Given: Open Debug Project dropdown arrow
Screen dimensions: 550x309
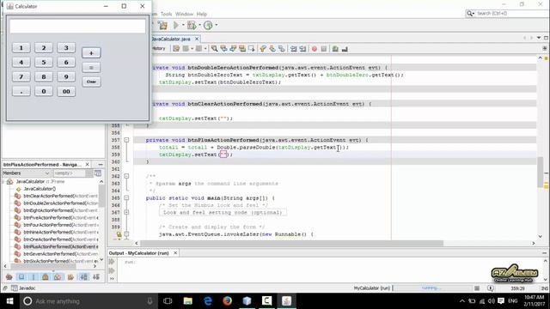Looking at the screenshot, I should (x=199, y=25).
